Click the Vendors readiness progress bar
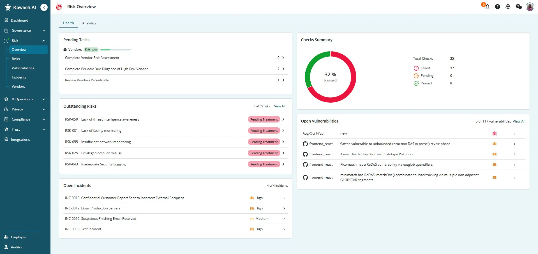The width and height of the screenshot is (538, 254). tap(116, 50)
